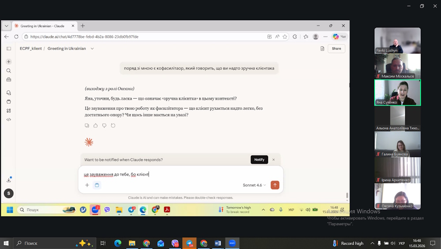This screenshot has height=249, width=441.
Task: Open the Sonnet 4.6 model selector
Action: [x=254, y=185]
